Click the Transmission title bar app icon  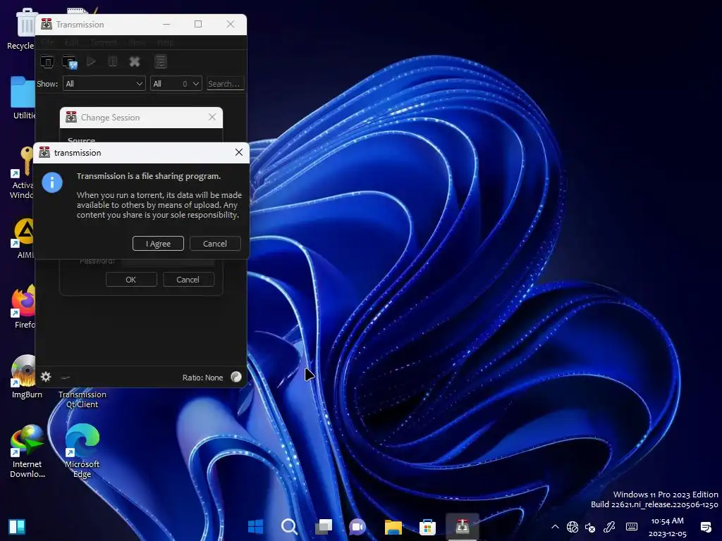click(47, 24)
